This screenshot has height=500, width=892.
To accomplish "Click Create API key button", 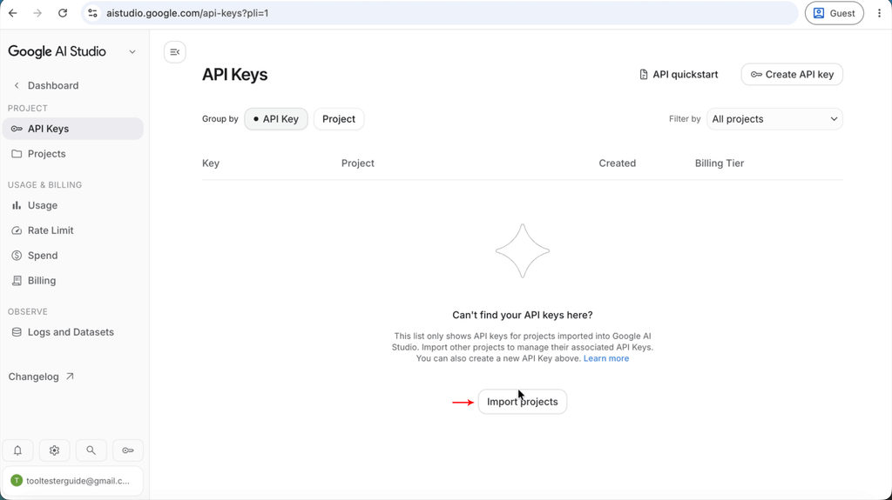I will [x=792, y=75].
